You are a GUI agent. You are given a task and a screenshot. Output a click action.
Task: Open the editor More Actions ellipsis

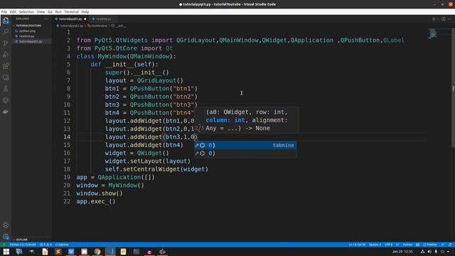click(450, 19)
